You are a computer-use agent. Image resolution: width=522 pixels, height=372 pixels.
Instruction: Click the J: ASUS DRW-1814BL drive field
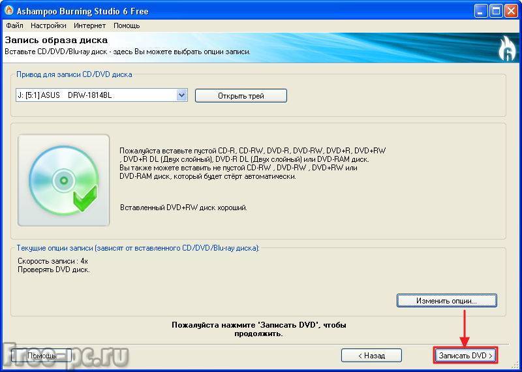pos(102,95)
